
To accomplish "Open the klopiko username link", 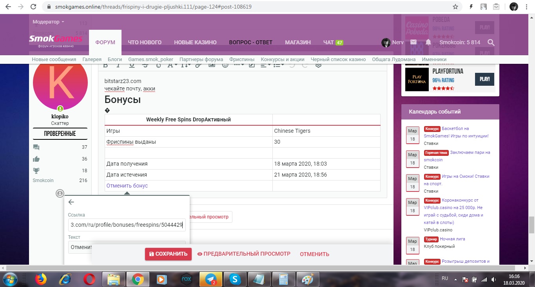I will click(x=60, y=117).
